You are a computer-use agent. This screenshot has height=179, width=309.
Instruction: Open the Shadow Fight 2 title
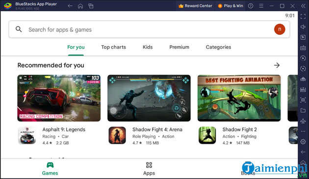[x=239, y=129]
